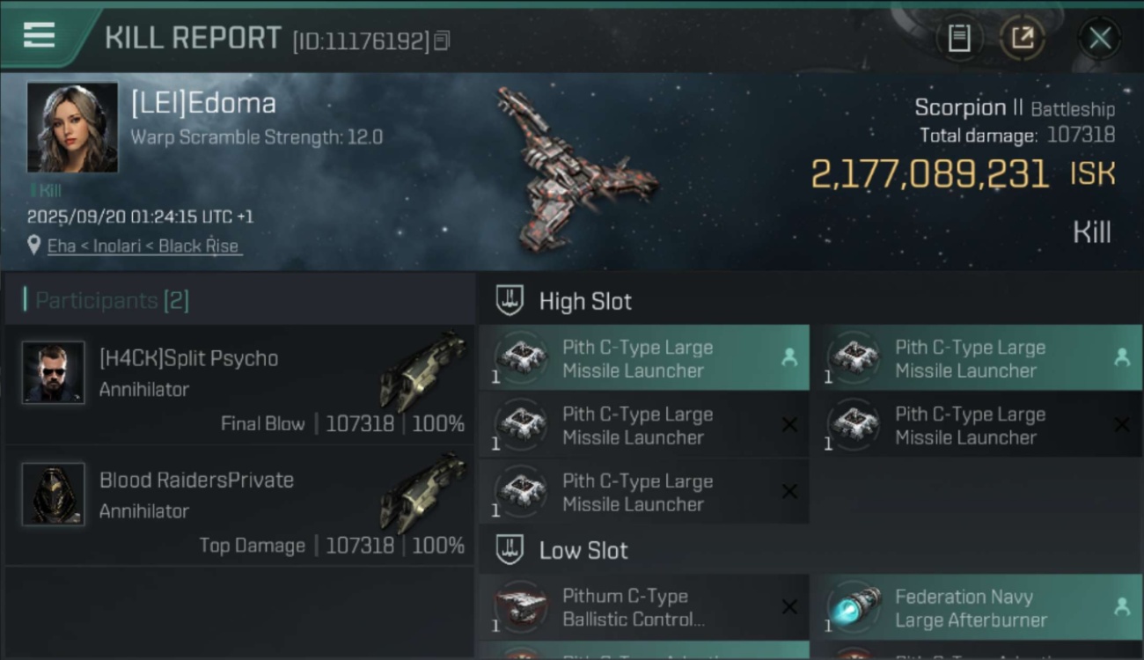1144x660 pixels.
Task: Open the kill report notes icon
Action: click(958, 38)
